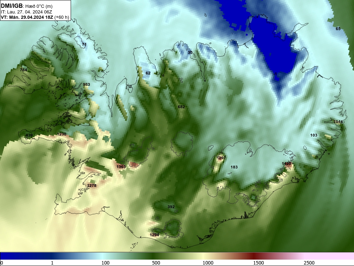Click the map value 784

23,70
